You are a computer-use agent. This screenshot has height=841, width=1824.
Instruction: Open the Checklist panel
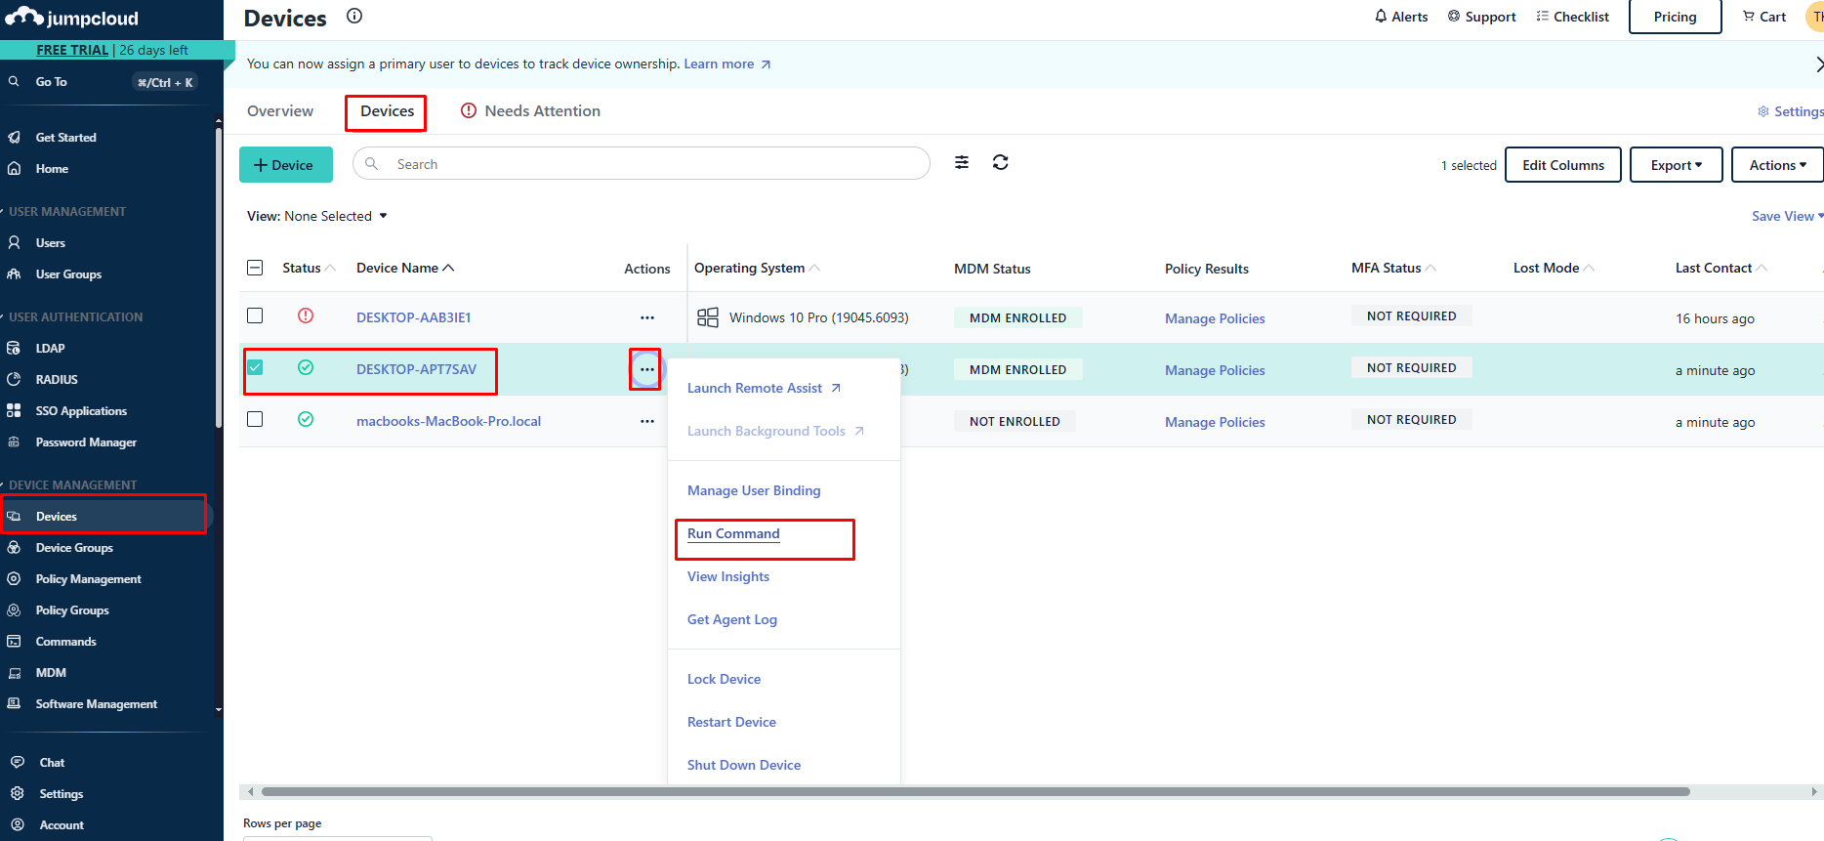[1572, 17]
